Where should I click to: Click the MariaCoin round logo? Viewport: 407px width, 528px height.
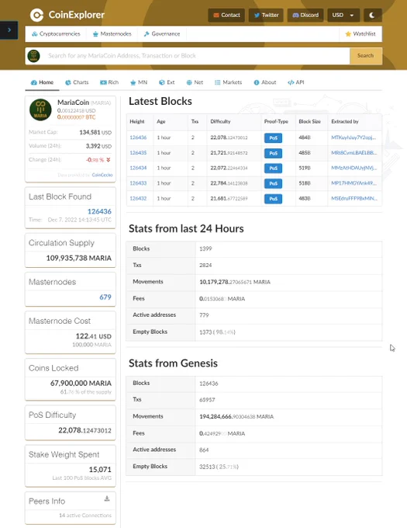tap(40, 109)
